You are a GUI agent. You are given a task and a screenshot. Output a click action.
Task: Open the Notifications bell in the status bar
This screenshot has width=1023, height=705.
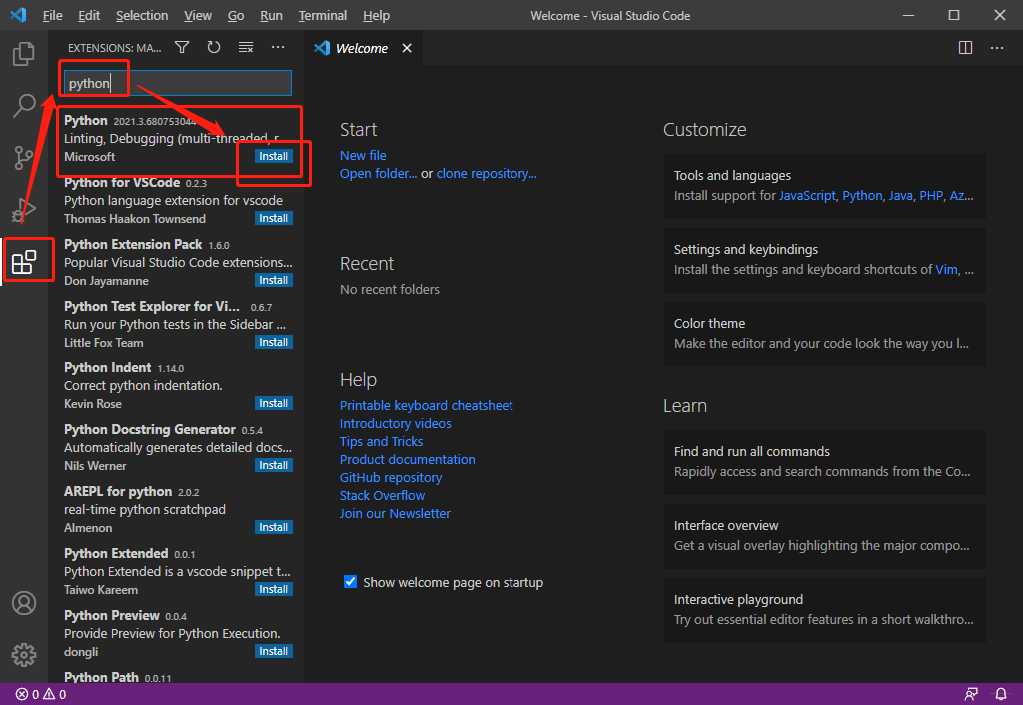pos(1000,693)
